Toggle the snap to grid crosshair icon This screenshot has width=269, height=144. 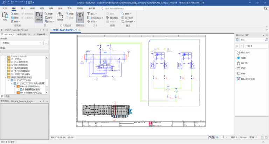tap(217, 137)
